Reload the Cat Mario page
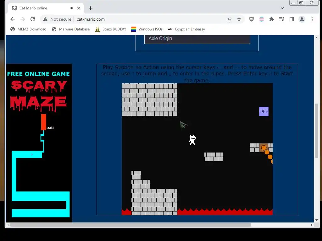322x241 pixels. coord(33,19)
